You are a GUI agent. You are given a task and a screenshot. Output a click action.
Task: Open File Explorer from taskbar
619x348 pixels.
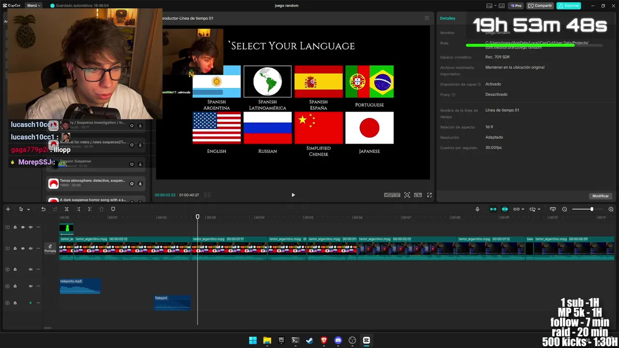coord(267,340)
